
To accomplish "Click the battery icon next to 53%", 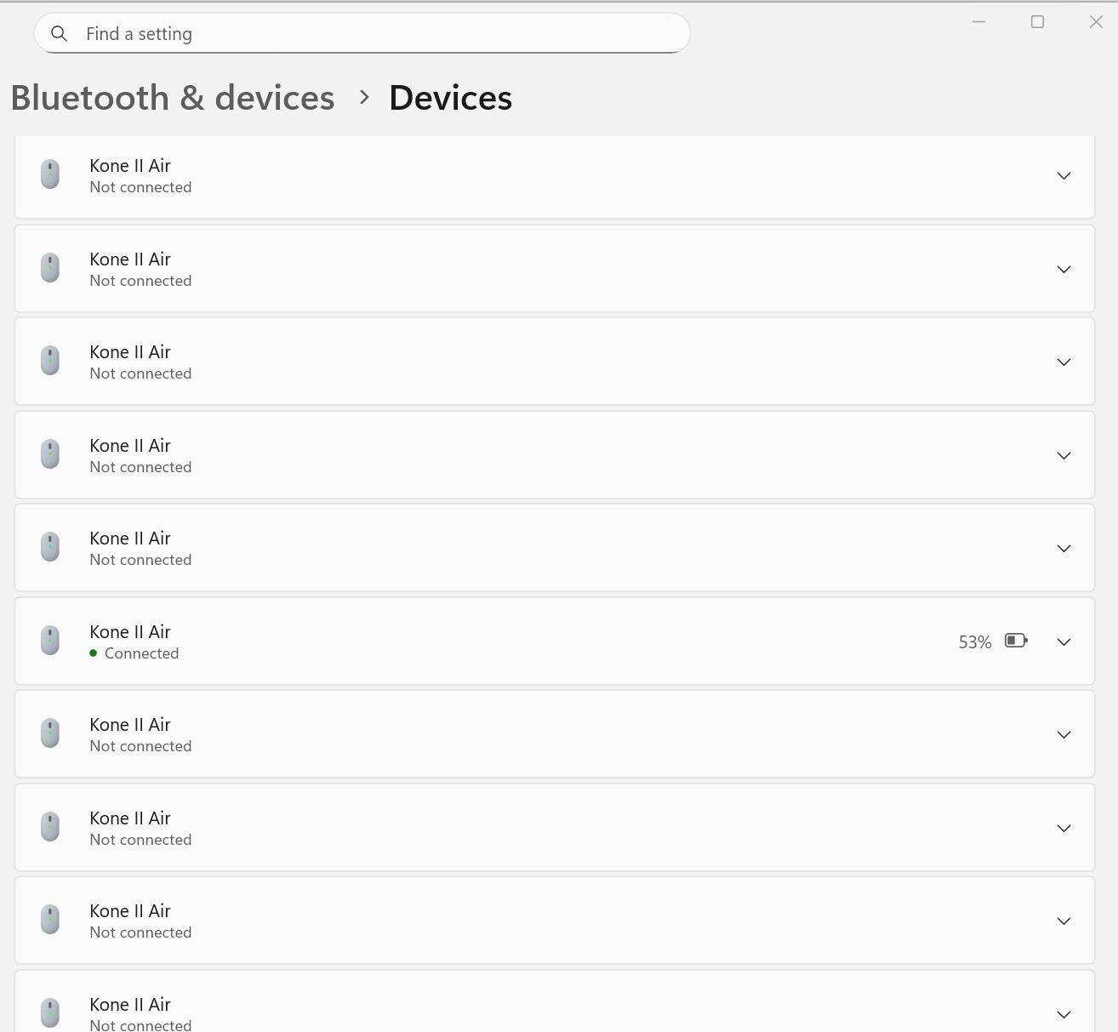I will pyautogui.click(x=1016, y=641).
